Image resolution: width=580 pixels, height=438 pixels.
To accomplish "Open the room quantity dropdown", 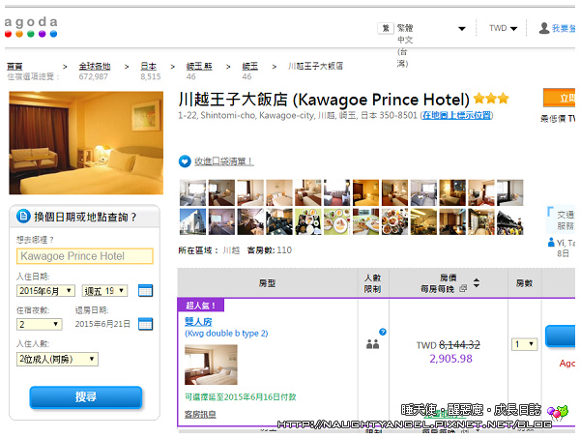I will tap(524, 344).
